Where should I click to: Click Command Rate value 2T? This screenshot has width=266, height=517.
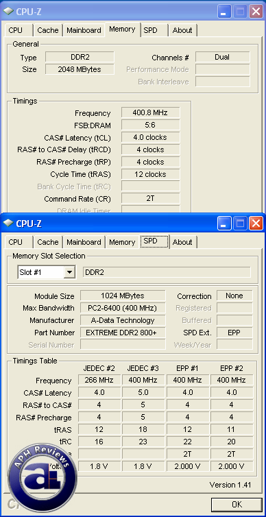click(150, 198)
